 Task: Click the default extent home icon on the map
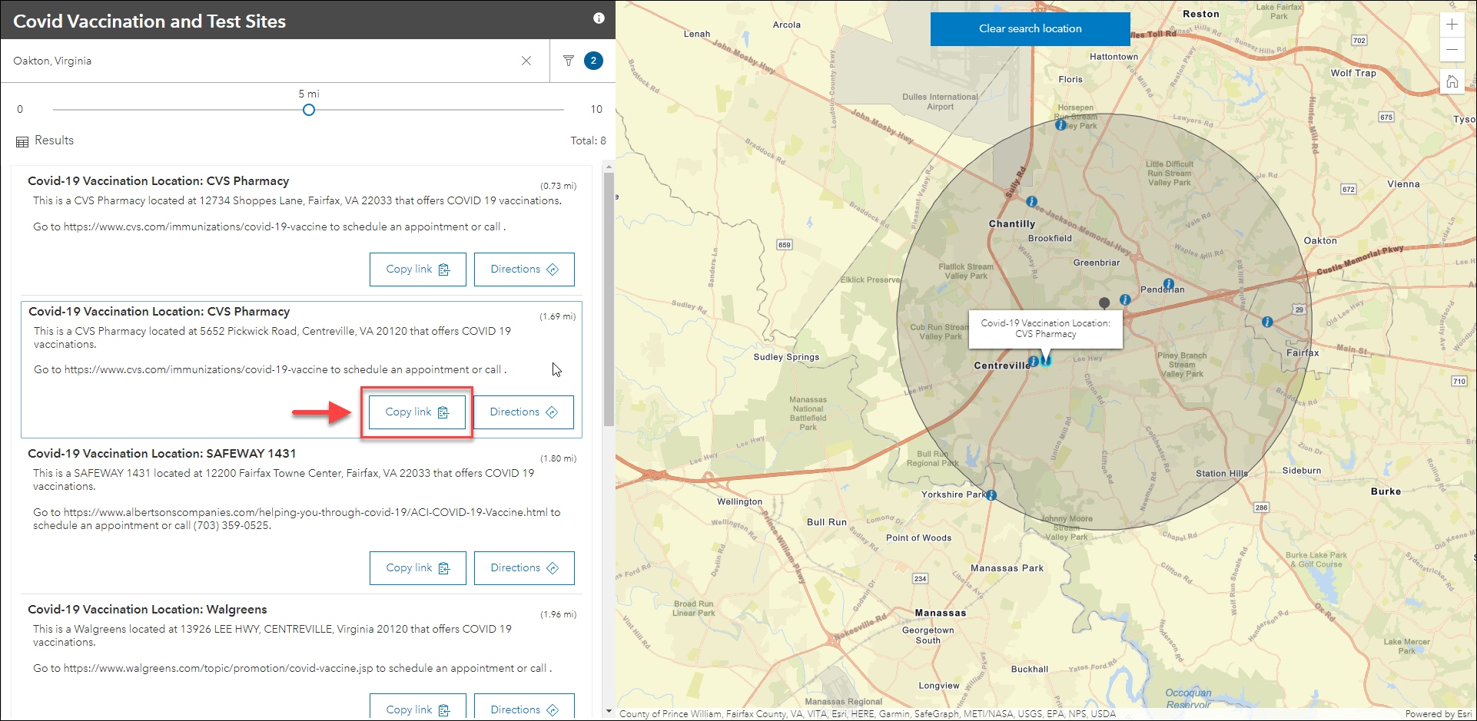(x=1452, y=81)
